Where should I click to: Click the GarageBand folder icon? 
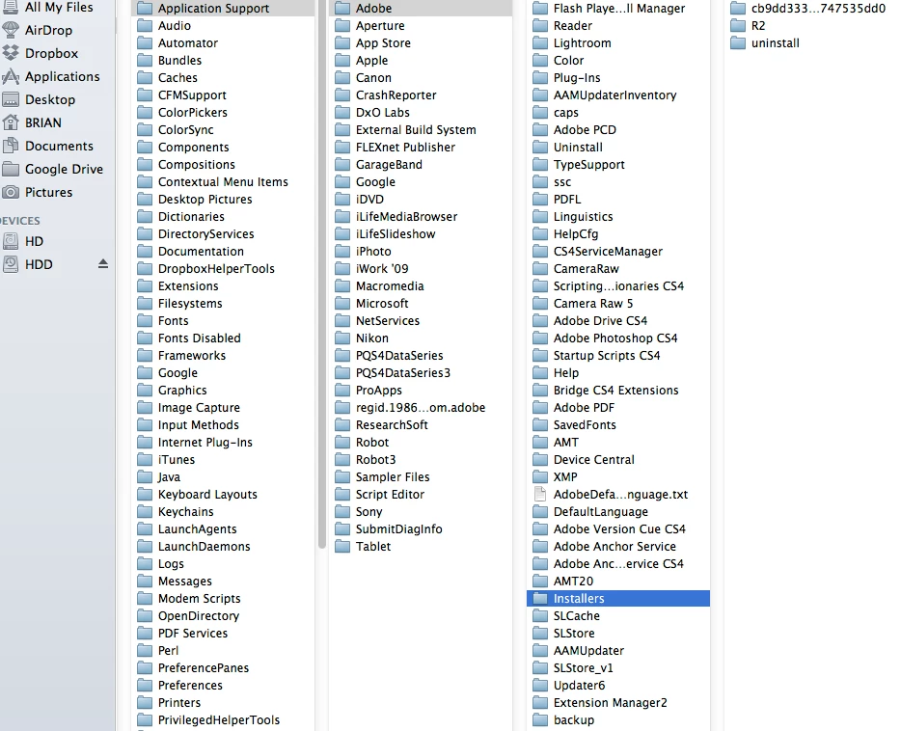(x=342, y=165)
